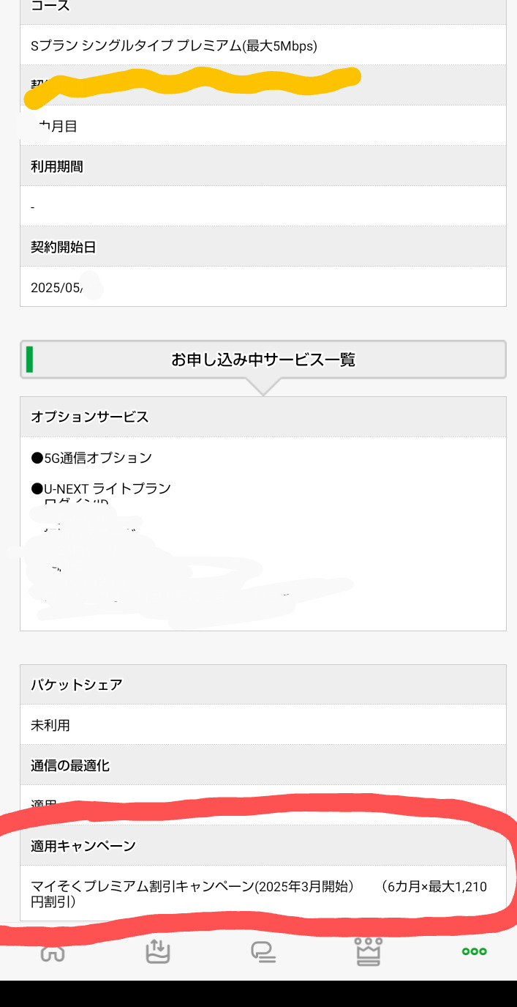Tap the chat message icon in bottom bar

point(263,951)
